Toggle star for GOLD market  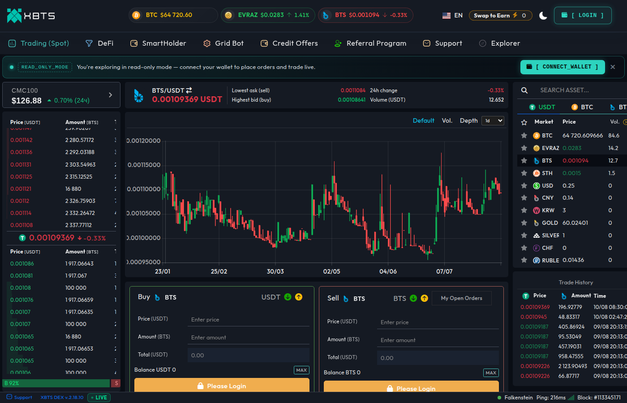point(524,223)
